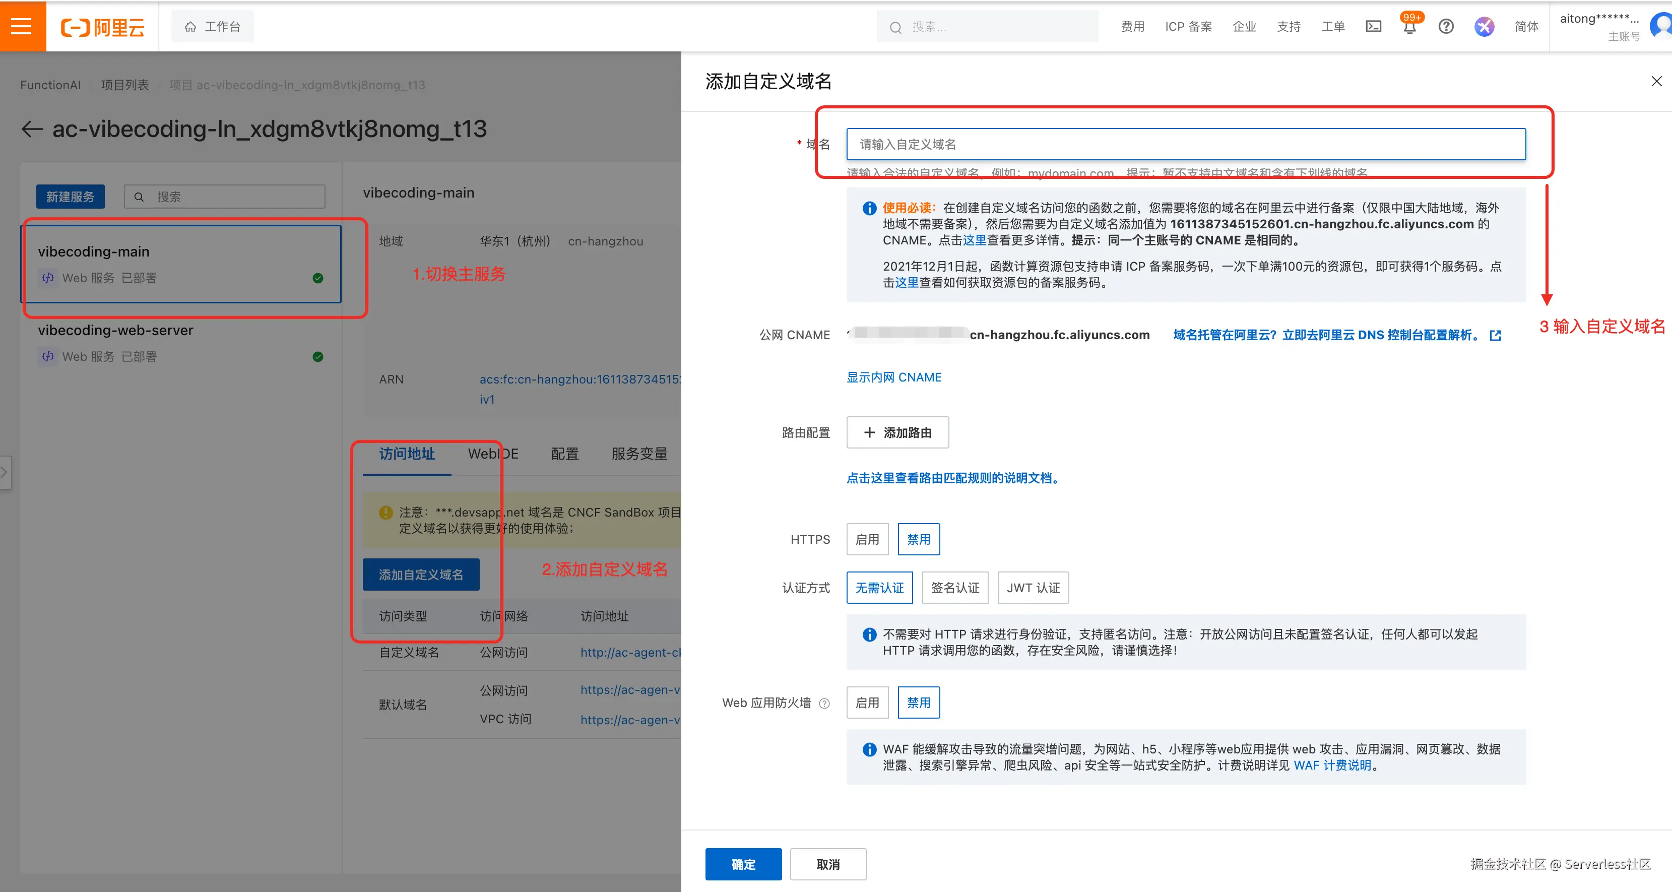This screenshot has height=892, width=1672.
Task: Open the 简体 language dropdown
Action: click(1526, 27)
